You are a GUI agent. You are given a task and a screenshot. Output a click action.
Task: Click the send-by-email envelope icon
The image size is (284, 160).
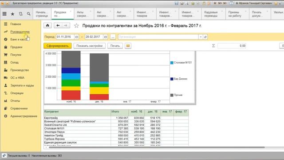pyautogui.click(x=128, y=46)
